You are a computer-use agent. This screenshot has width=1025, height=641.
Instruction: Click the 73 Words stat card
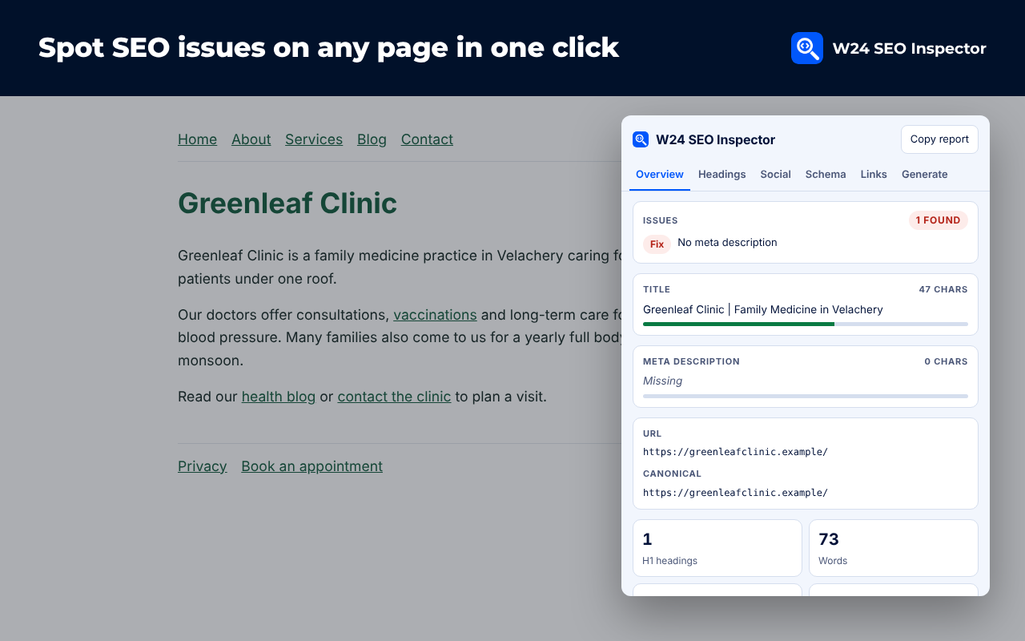pos(894,548)
